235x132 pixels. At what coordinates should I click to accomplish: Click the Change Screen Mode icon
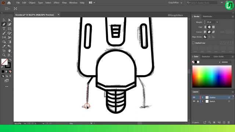coord(7,81)
